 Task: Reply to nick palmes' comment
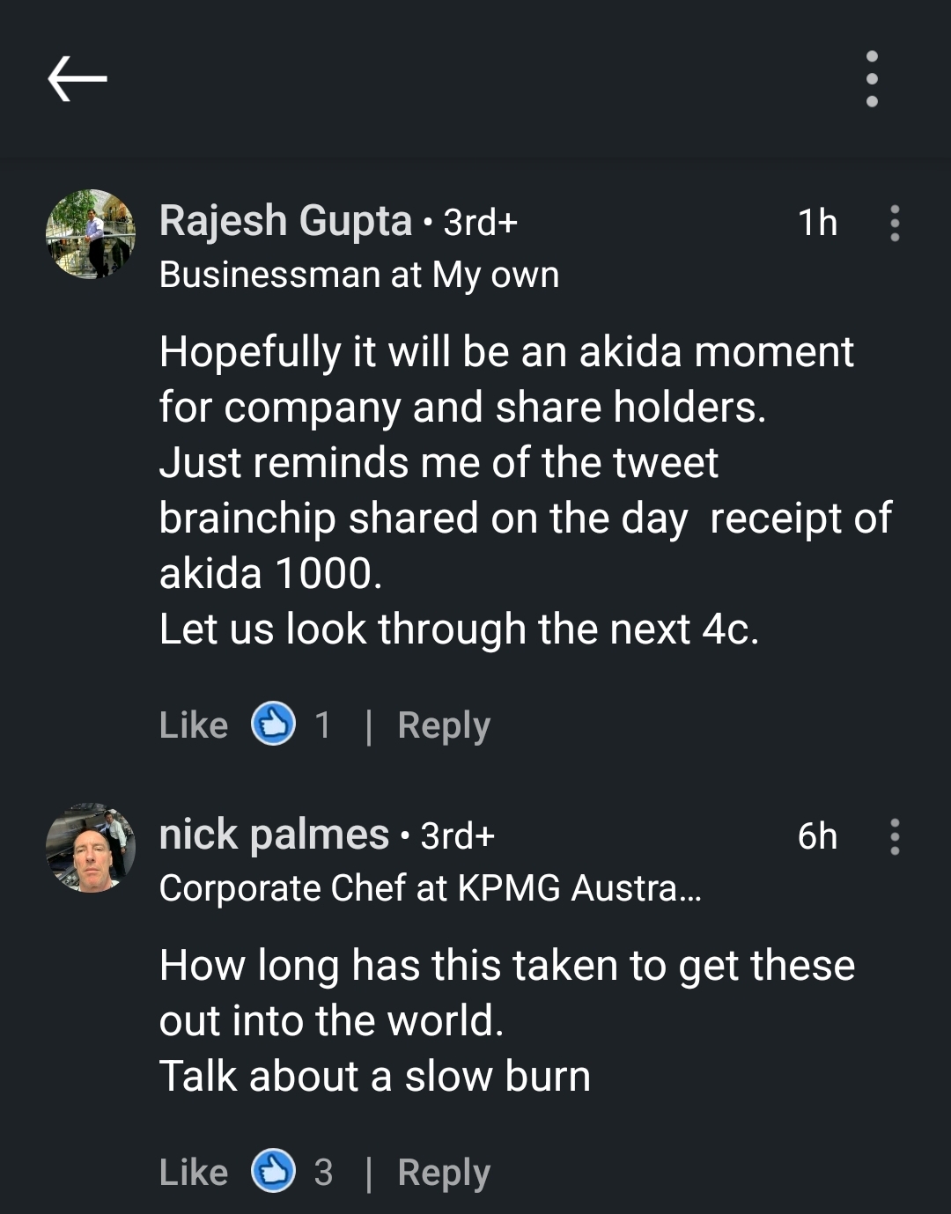[x=444, y=1172]
